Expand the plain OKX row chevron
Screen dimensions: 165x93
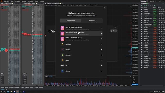[101, 66]
